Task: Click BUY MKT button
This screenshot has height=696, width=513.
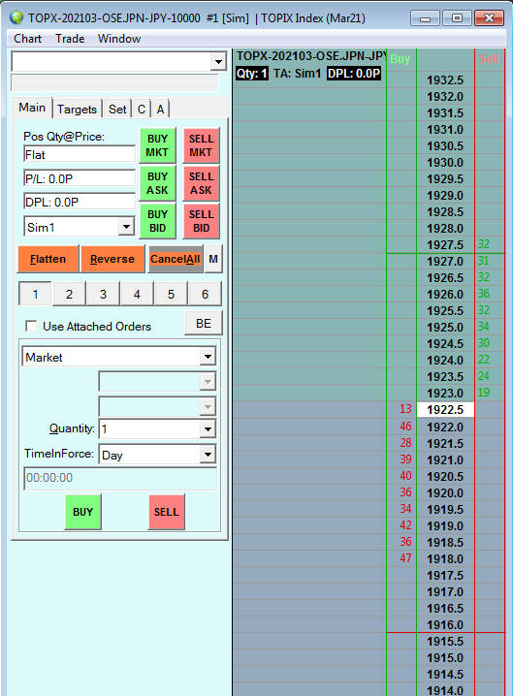Action: tap(157, 145)
